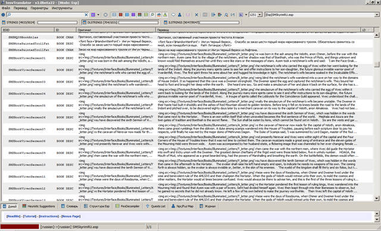Open the Структура Esp tab

tap(97, 206)
